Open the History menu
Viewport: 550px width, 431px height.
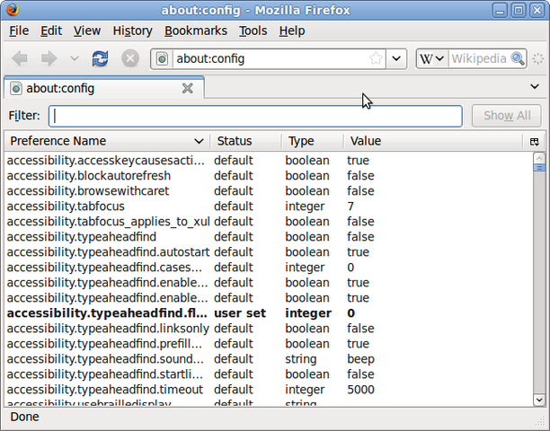[133, 31]
